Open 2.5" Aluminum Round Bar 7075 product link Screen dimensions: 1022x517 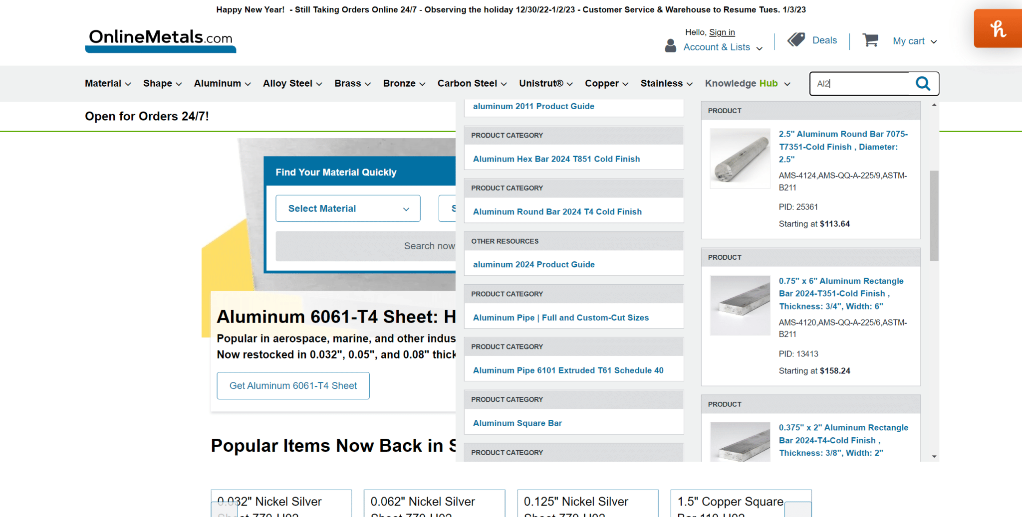tap(843, 147)
